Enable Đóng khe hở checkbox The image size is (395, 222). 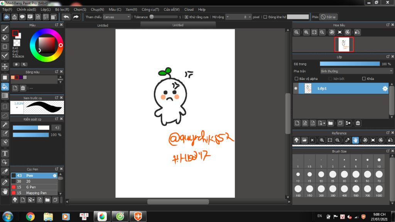tap(265, 17)
